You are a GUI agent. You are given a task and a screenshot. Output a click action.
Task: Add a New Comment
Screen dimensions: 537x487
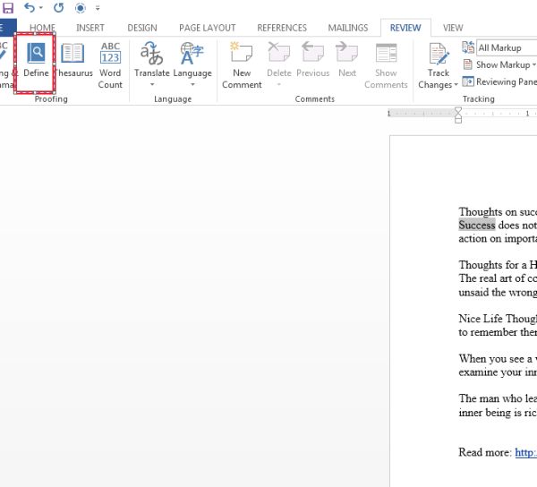[242, 65]
